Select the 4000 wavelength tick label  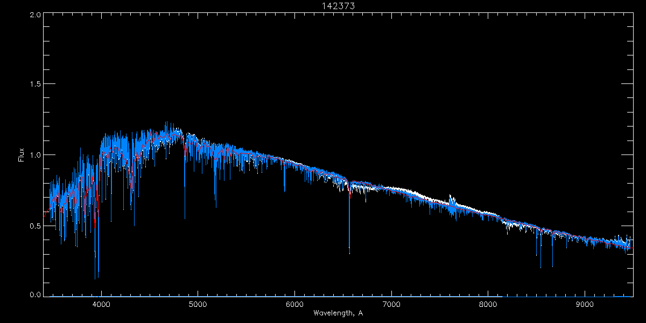101,304
